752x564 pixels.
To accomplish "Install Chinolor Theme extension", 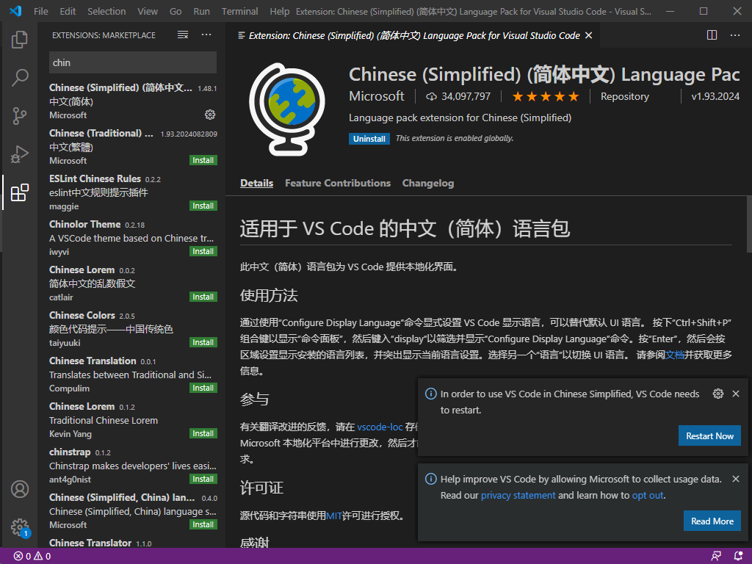I will 203,251.
